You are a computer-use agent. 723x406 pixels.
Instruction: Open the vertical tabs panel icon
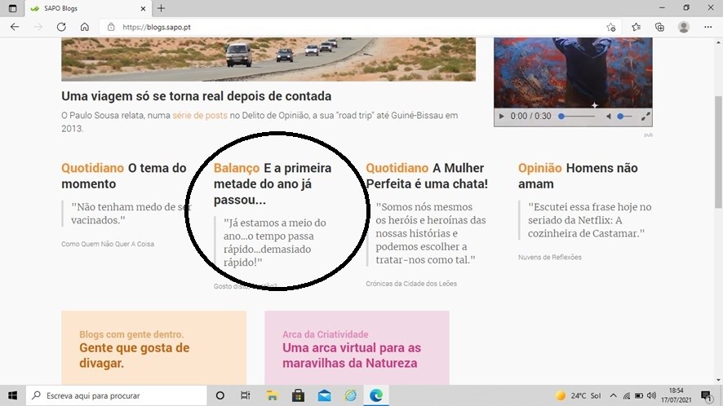click(12, 8)
